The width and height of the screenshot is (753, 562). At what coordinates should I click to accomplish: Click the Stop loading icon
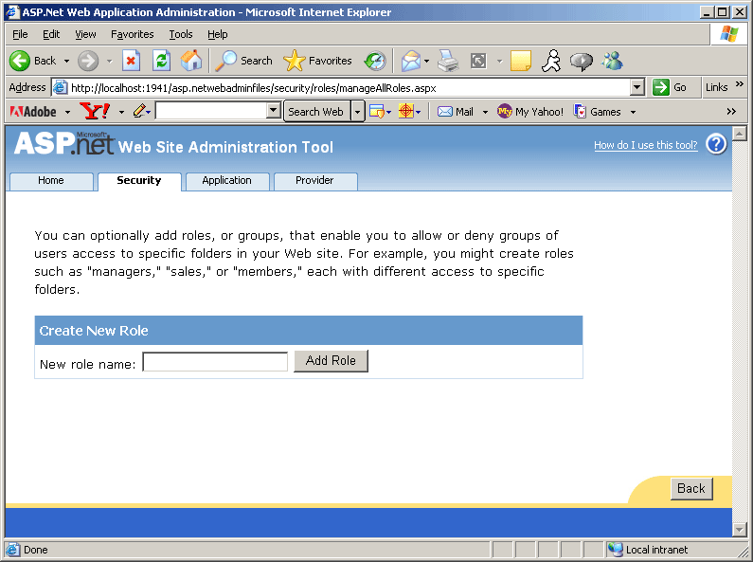[131, 61]
